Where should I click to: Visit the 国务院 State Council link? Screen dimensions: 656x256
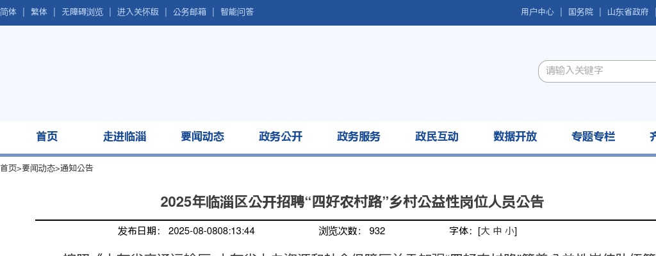[580, 12]
